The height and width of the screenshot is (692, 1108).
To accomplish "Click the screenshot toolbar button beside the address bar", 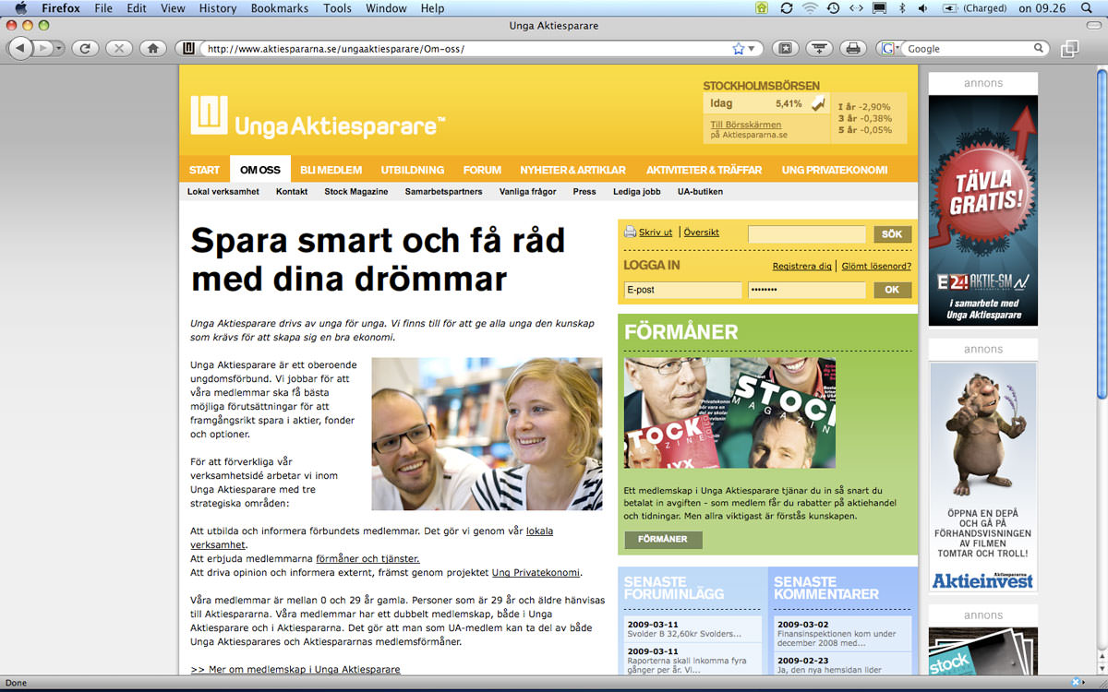I will [x=785, y=48].
